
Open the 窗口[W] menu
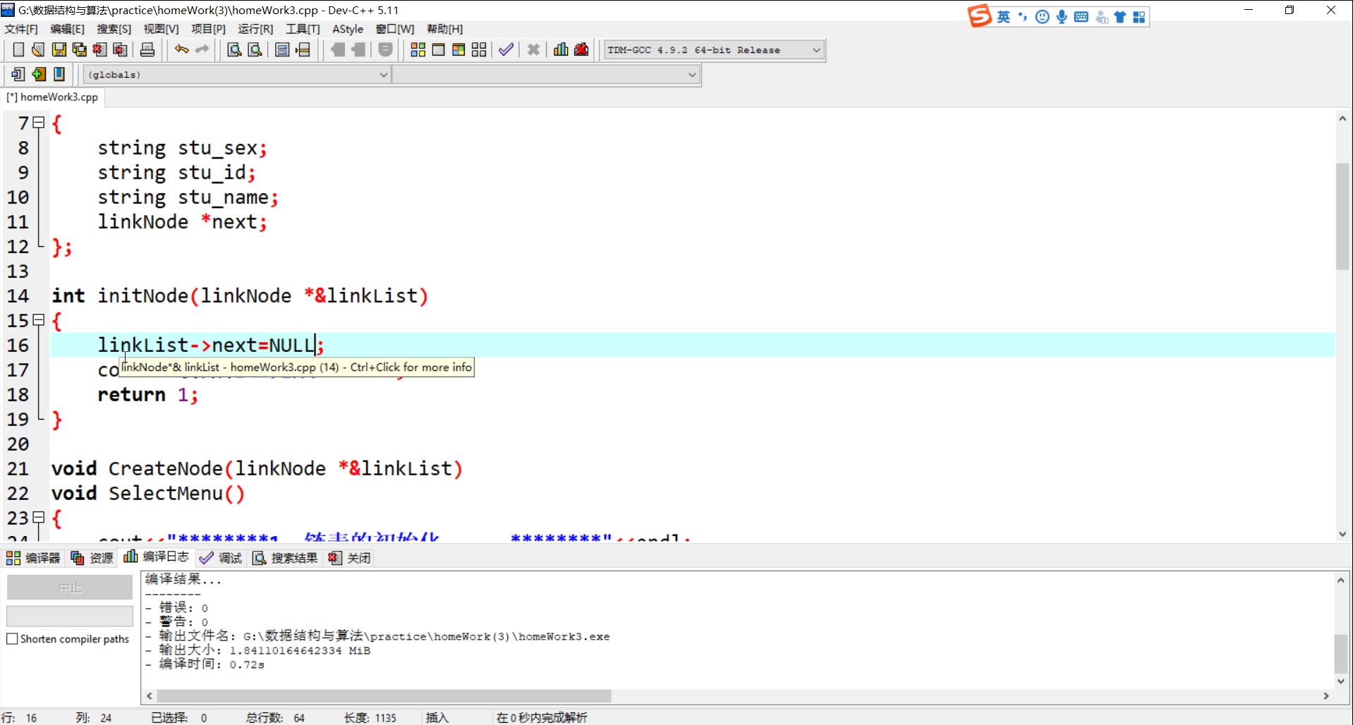click(395, 29)
